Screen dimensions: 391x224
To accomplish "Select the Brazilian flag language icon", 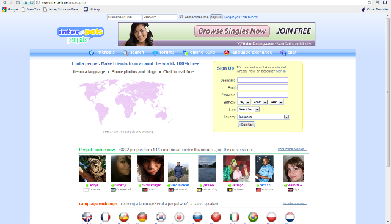I will click(x=253, y=217).
